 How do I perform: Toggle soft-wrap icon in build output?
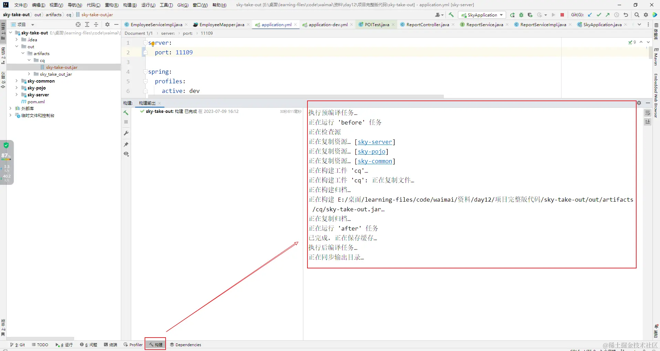pos(648,113)
